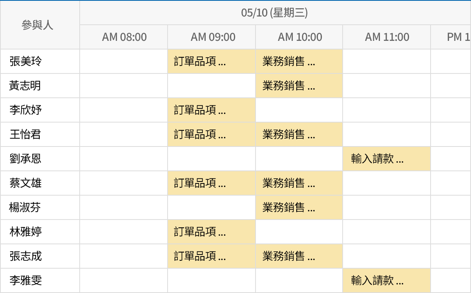
Task: Click the 05/10 (星期三) date header
Action: coord(275,13)
